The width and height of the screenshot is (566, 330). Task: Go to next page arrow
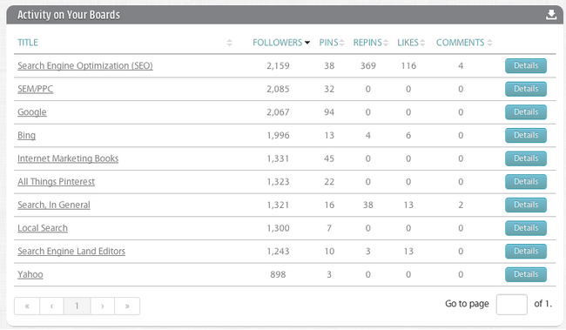click(x=103, y=306)
